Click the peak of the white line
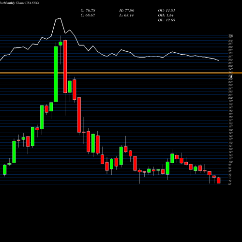 [x=60, y=18]
